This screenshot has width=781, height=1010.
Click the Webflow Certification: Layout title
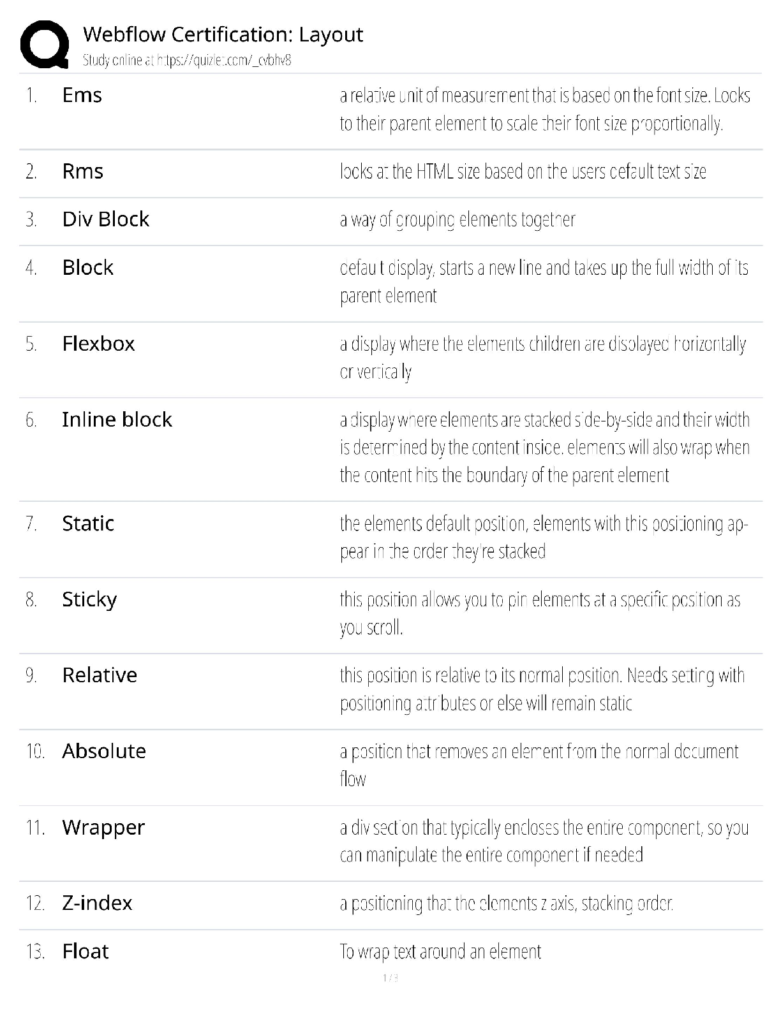coord(223,34)
